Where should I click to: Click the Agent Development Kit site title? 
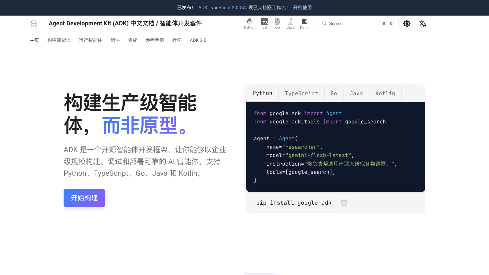(125, 24)
